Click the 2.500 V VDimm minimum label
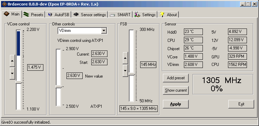Image resolution: width=259 pixels, height=126 pixels. coord(72,106)
